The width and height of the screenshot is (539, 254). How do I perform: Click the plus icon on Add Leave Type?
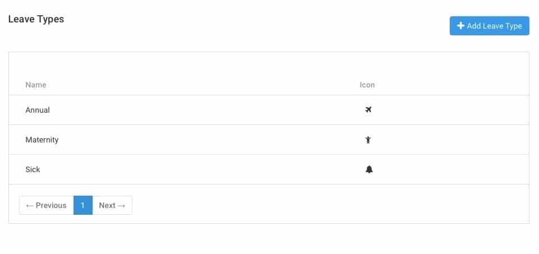[460, 26]
